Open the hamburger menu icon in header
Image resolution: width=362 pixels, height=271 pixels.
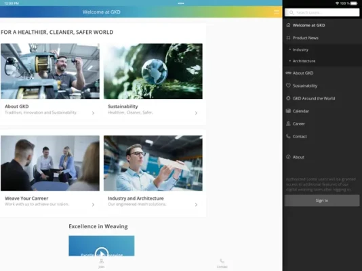(277, 12)
